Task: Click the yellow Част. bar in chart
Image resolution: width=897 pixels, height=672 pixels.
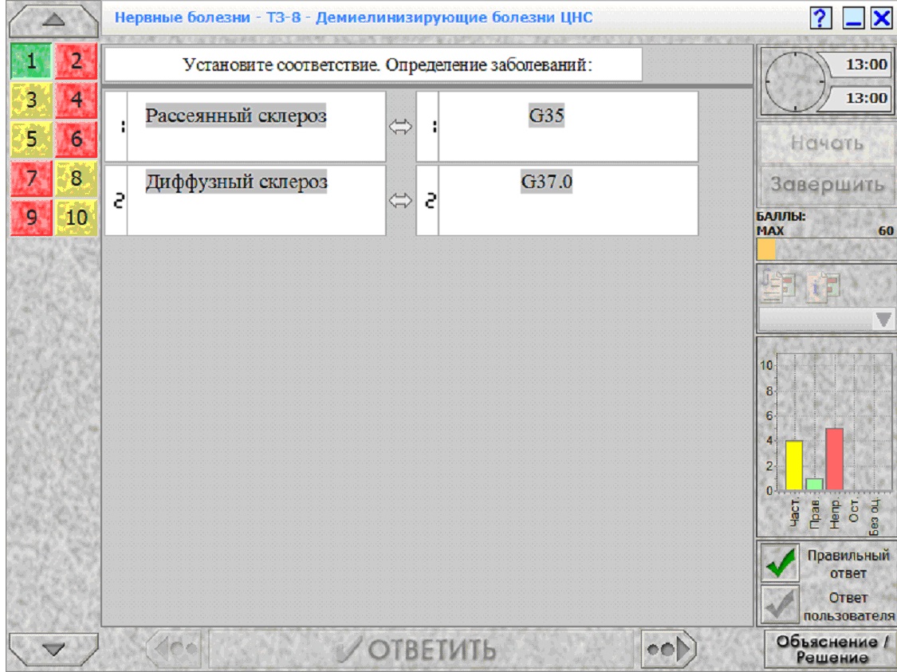Action: tap(794, 465)
